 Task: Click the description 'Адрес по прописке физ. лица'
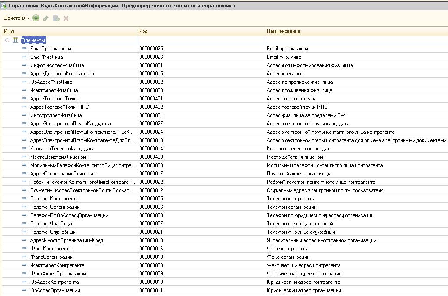(300, 82)
